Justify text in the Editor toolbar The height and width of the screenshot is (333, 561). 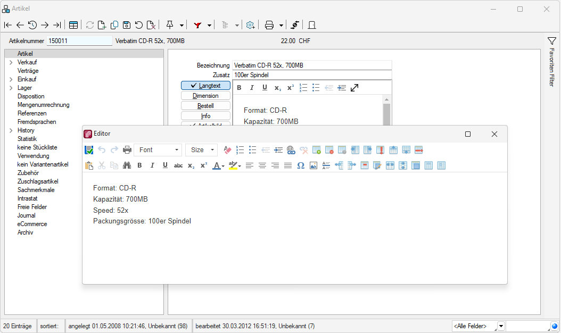point(288,165)
